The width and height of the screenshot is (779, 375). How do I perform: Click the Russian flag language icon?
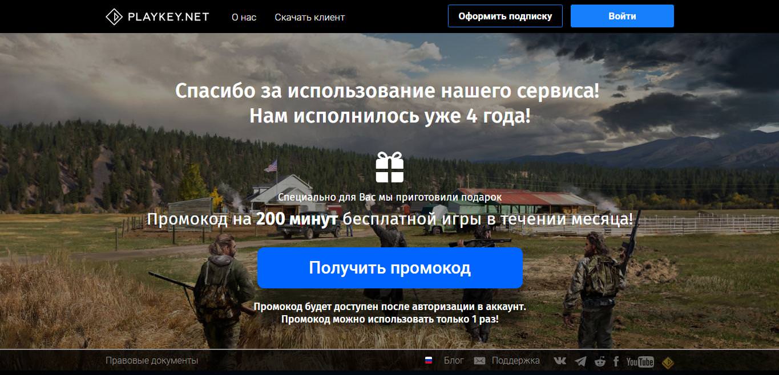click(x=429, y=361)
